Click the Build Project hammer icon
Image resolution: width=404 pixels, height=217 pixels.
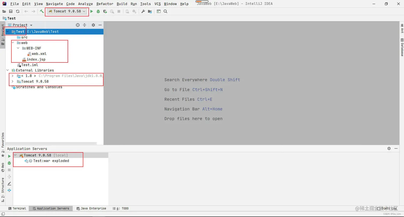[42, 11]
